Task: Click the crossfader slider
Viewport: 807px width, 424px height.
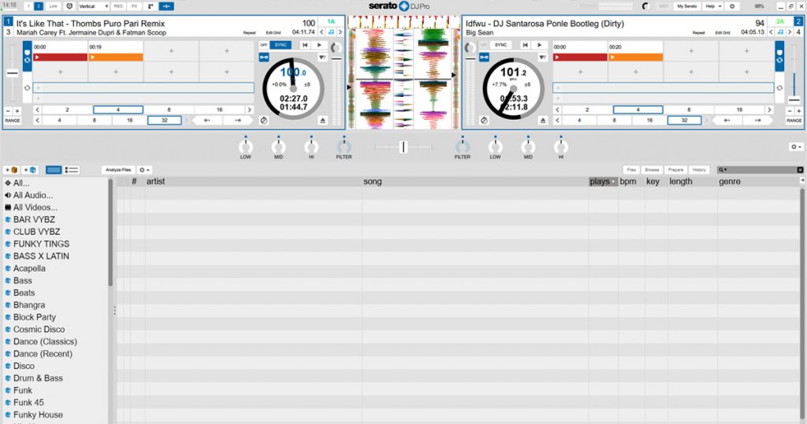Action: pyautogui.click(x=403, y=147)
